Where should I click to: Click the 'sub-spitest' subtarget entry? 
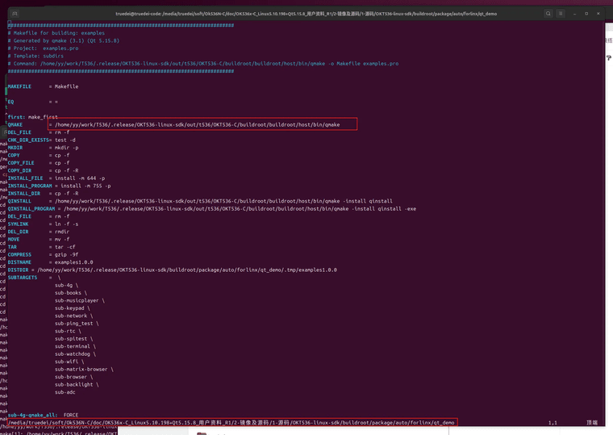71,339
